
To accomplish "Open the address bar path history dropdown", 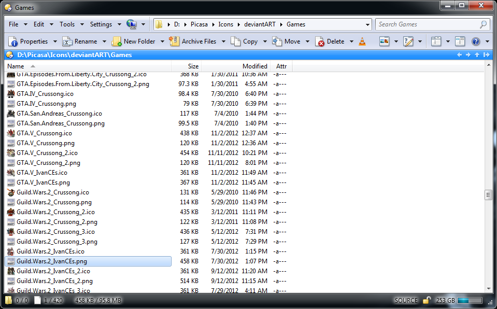I will click(x=367, y=24).
